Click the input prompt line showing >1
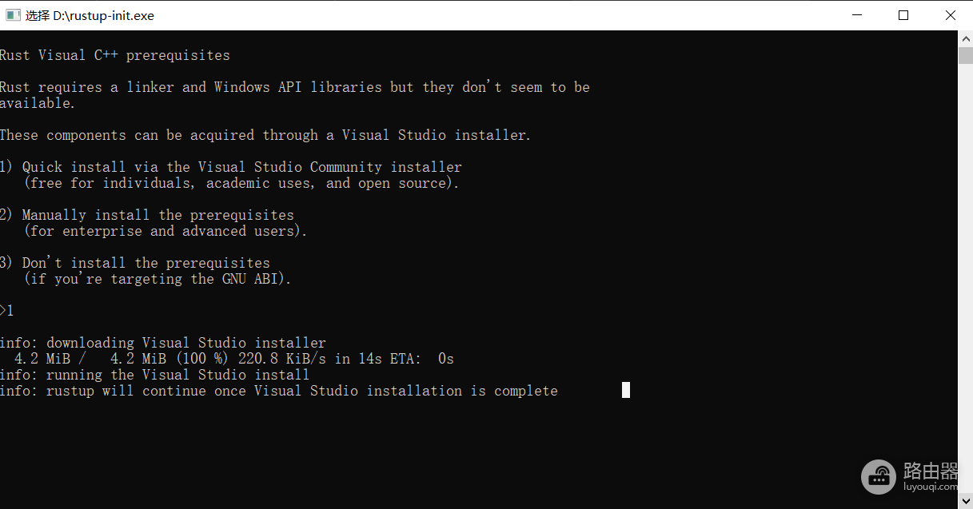973x509 pixels. (x=7, y=311)
